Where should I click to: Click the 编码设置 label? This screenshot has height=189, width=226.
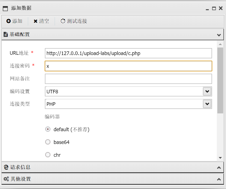20,91
